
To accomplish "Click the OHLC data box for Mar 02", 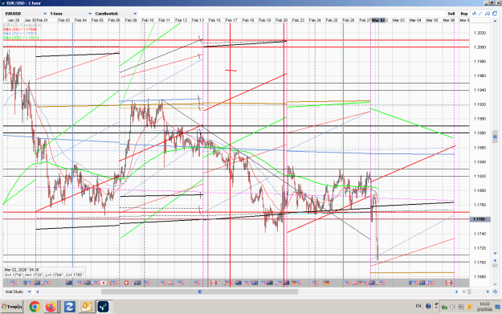I will [44, 272].
